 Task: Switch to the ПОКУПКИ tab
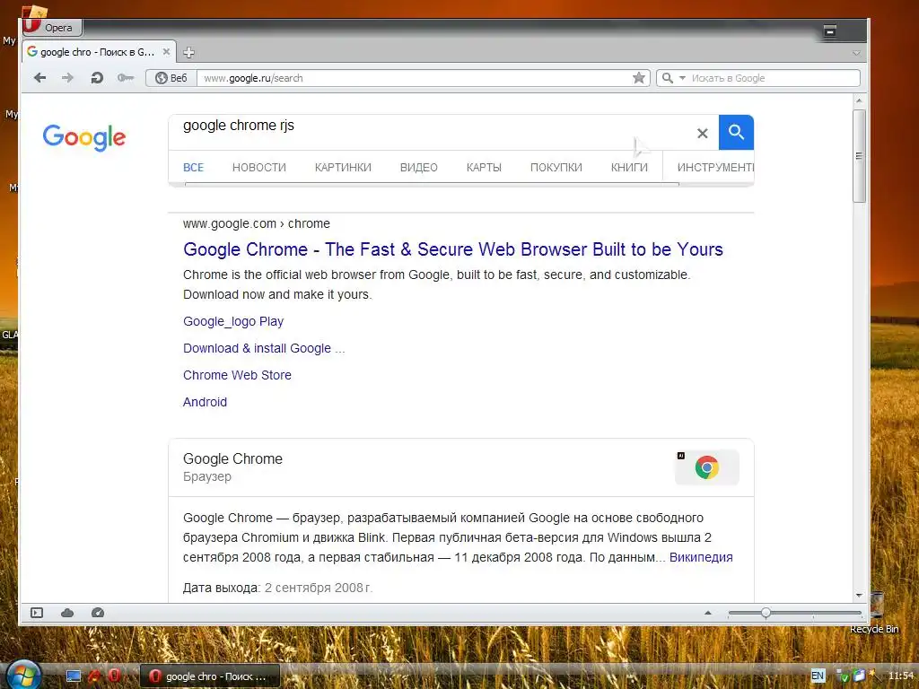tap(556, 168)
